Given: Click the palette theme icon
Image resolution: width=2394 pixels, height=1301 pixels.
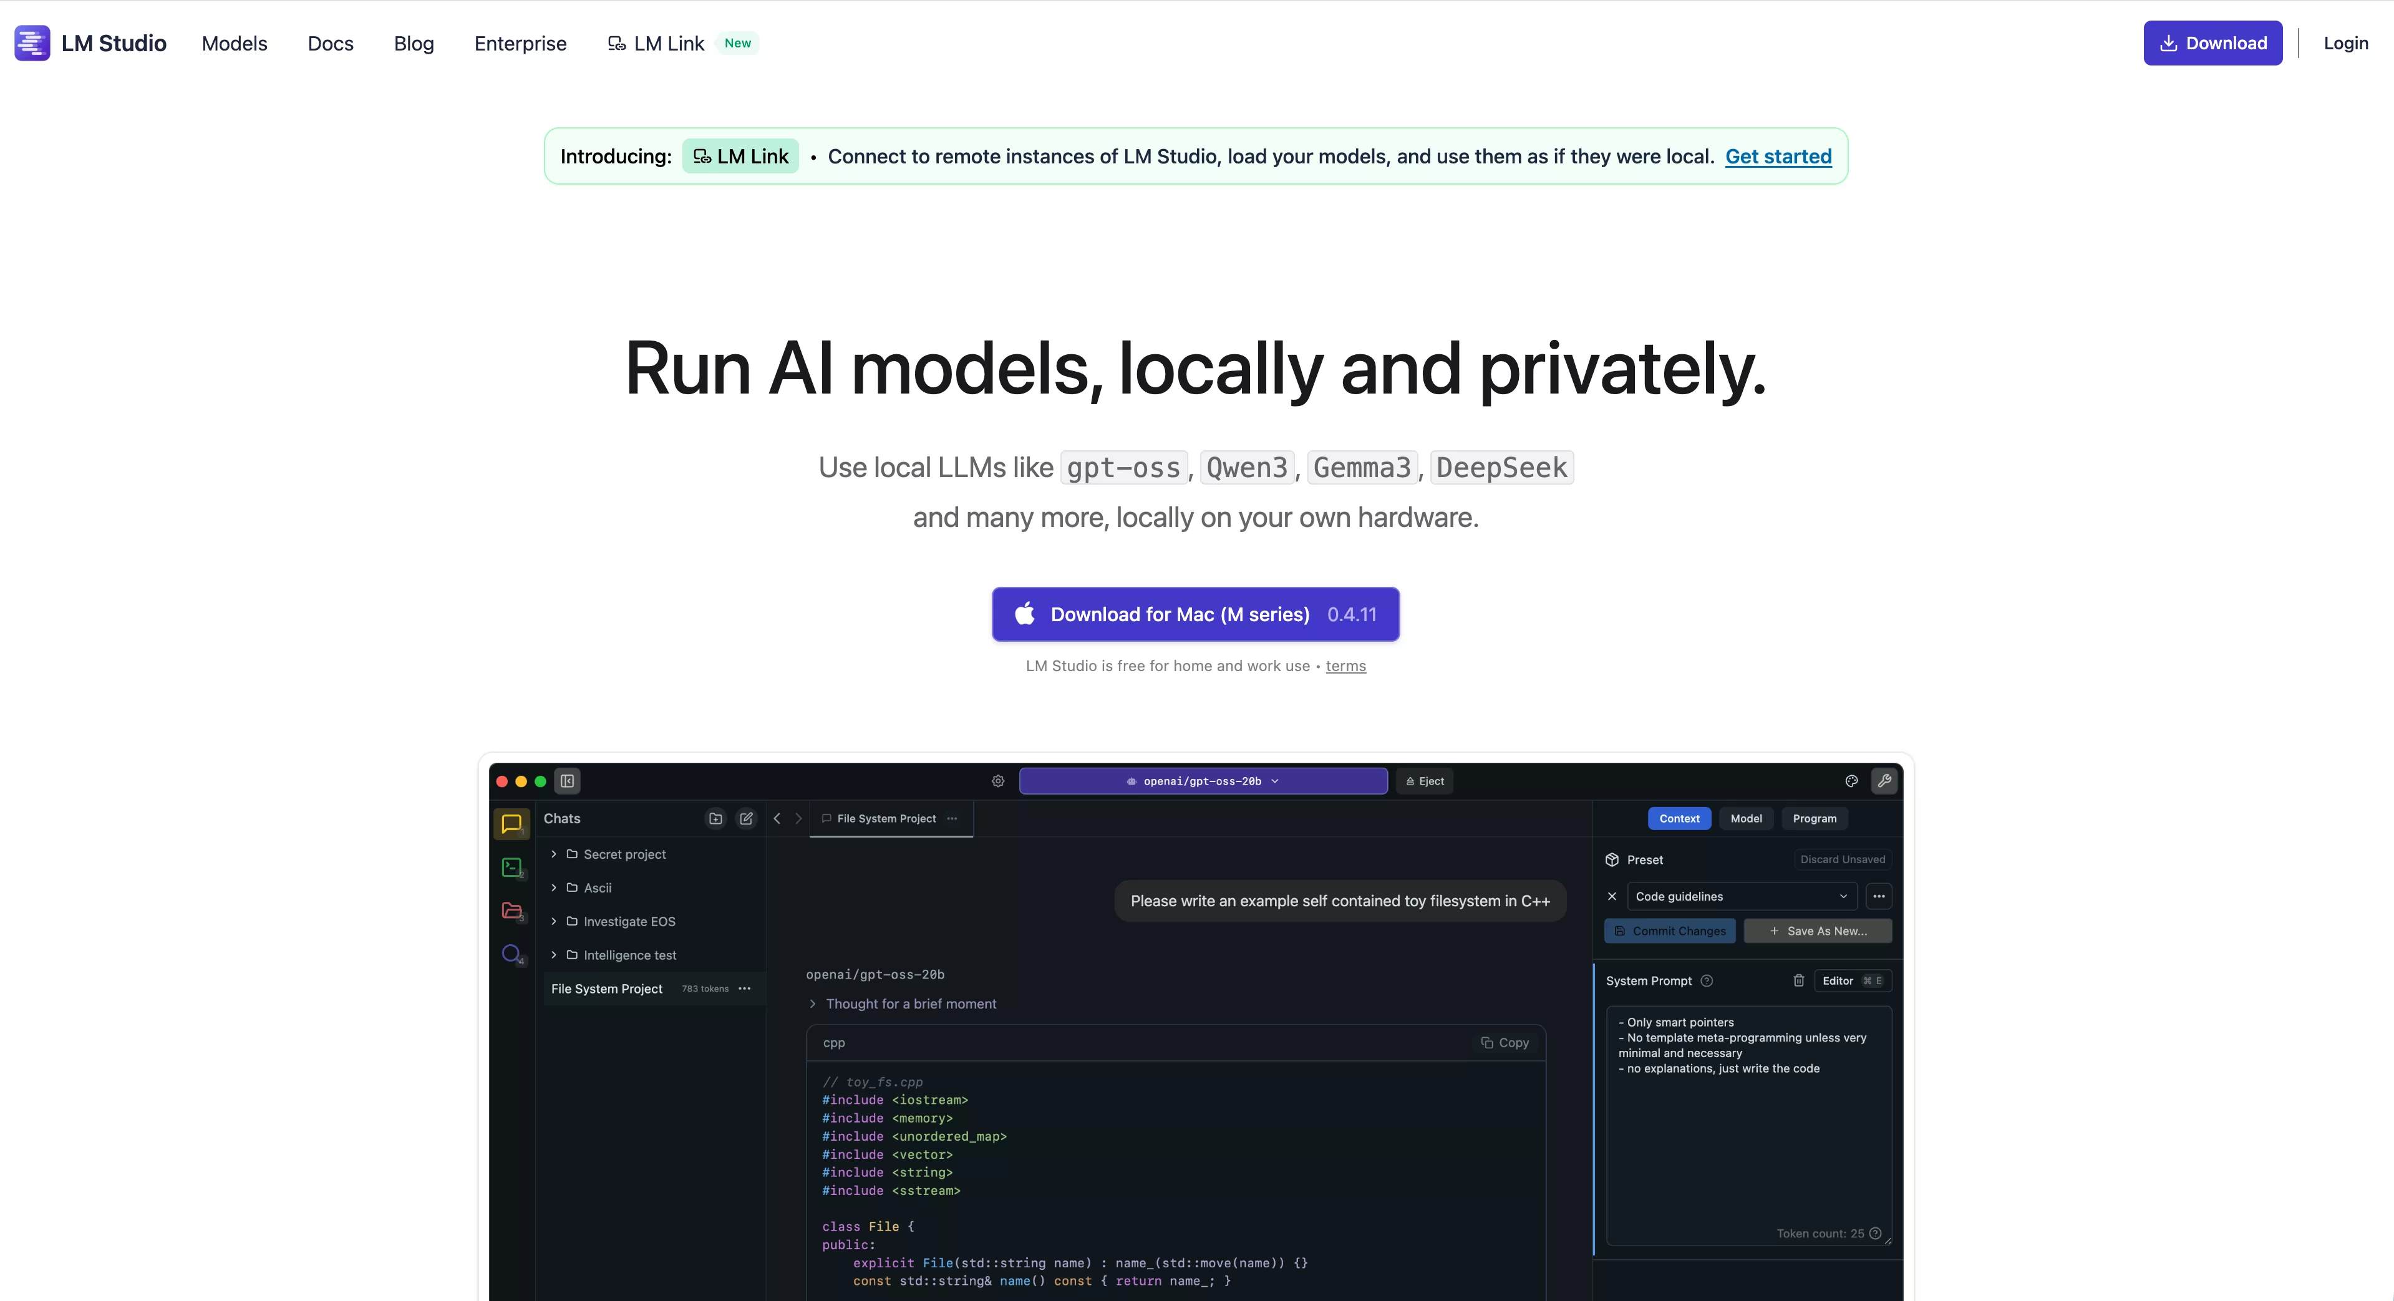Looking at the screenshot, I should [1851, 781].
